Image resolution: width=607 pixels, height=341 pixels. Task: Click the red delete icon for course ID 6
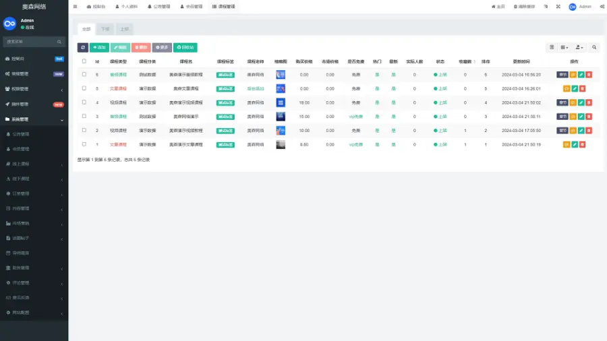(589, 74)
